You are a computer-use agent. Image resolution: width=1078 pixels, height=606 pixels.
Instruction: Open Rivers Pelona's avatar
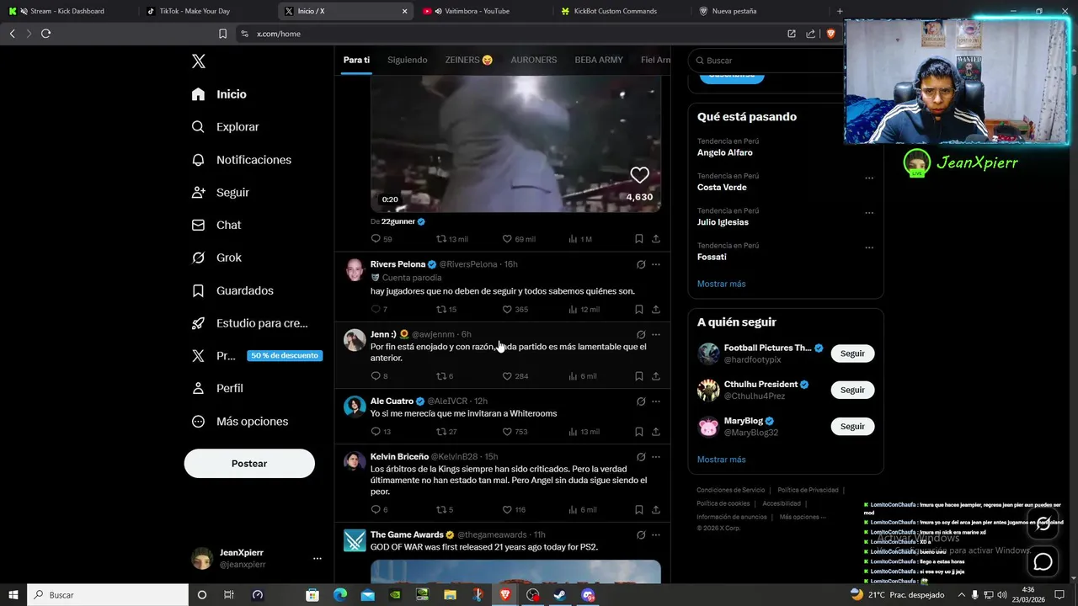point(355,270)
